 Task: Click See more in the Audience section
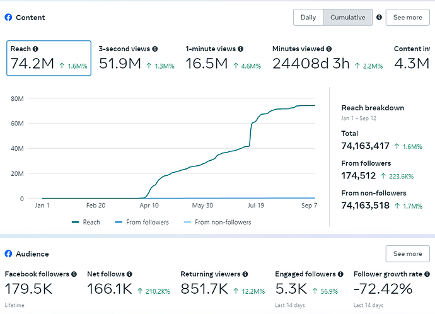(407, 254)
